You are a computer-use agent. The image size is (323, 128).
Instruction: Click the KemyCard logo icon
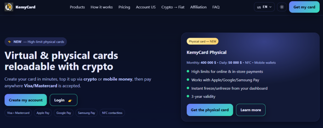click(9, 7)
